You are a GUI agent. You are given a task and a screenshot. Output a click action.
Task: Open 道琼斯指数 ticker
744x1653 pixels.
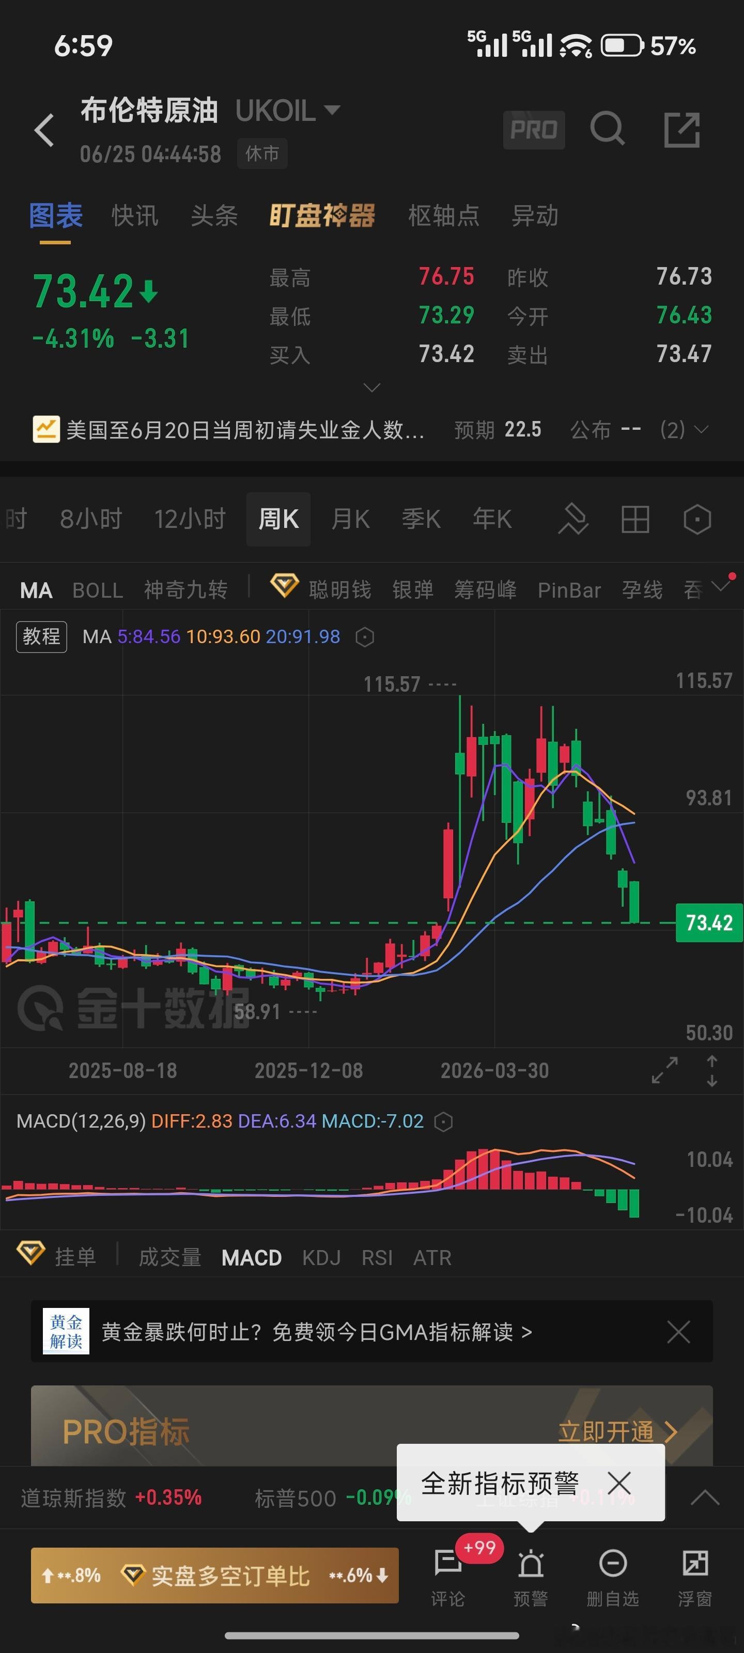click(x=111, y=1498)
